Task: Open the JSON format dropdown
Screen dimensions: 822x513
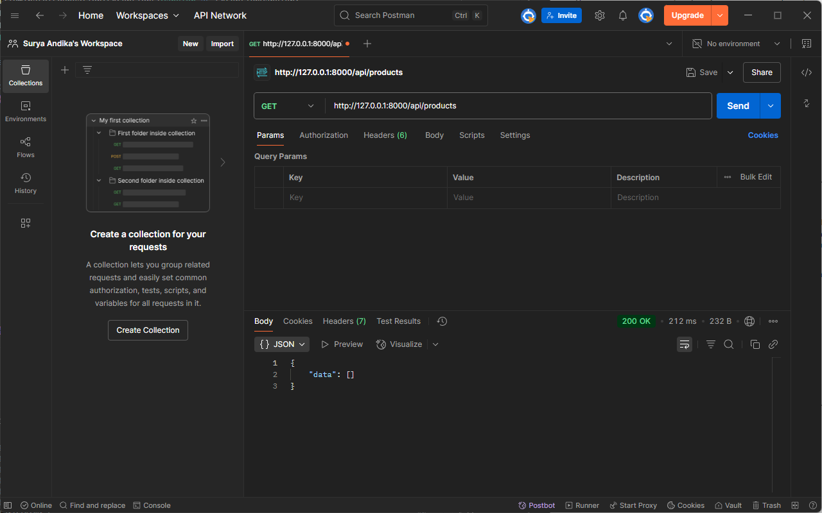Action: [x=282, y=344]
